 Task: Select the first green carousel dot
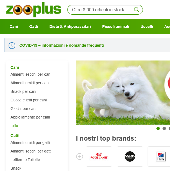pyautogui.click(x=158, y=128)
